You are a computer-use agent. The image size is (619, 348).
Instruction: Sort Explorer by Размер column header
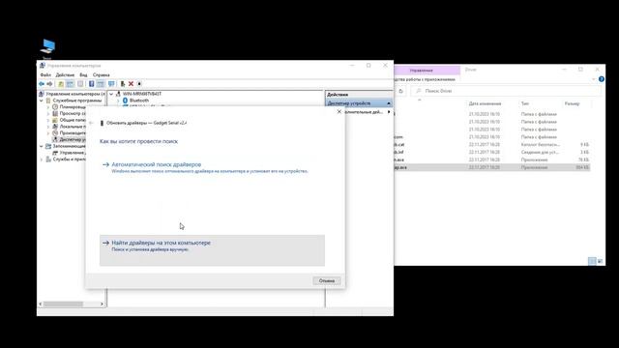[572, 103]
